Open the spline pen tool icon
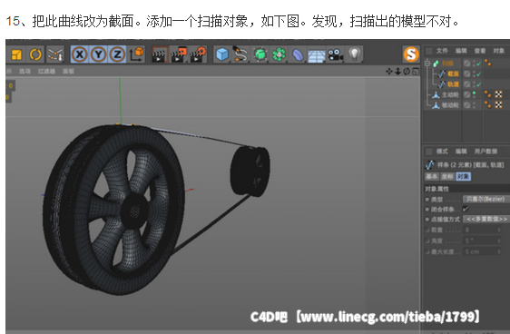 point(240,54)
